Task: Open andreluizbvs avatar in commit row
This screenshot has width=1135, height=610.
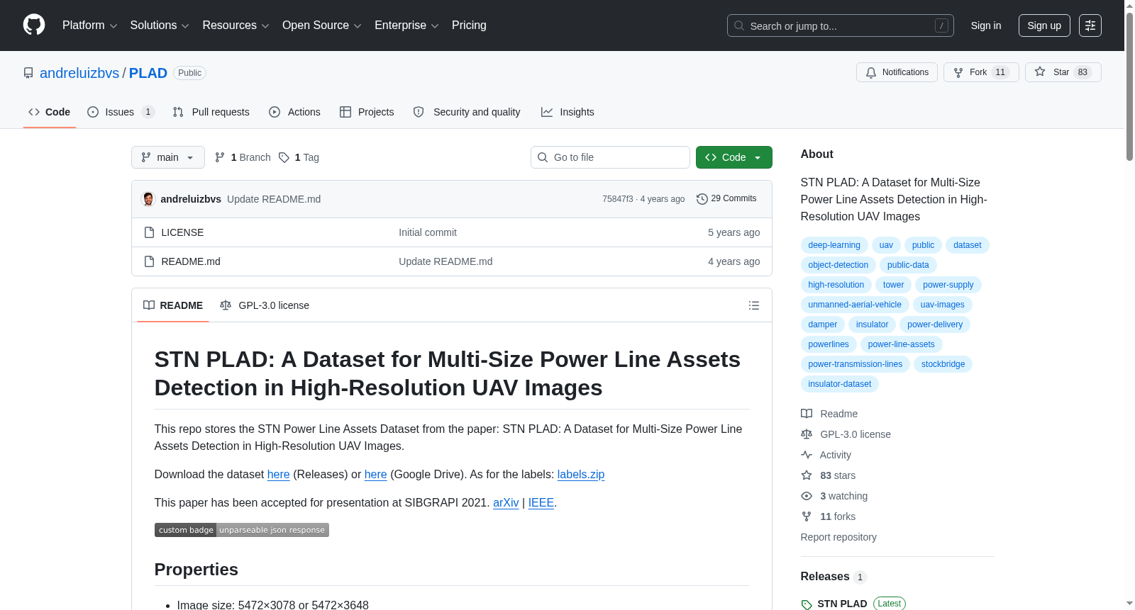Action: (148, 199)
